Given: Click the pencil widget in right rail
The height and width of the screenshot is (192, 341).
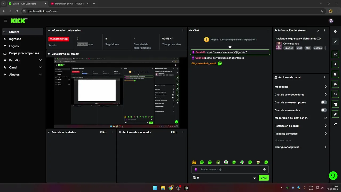Looking at the screenshot, I should click(x=335, y=41).
